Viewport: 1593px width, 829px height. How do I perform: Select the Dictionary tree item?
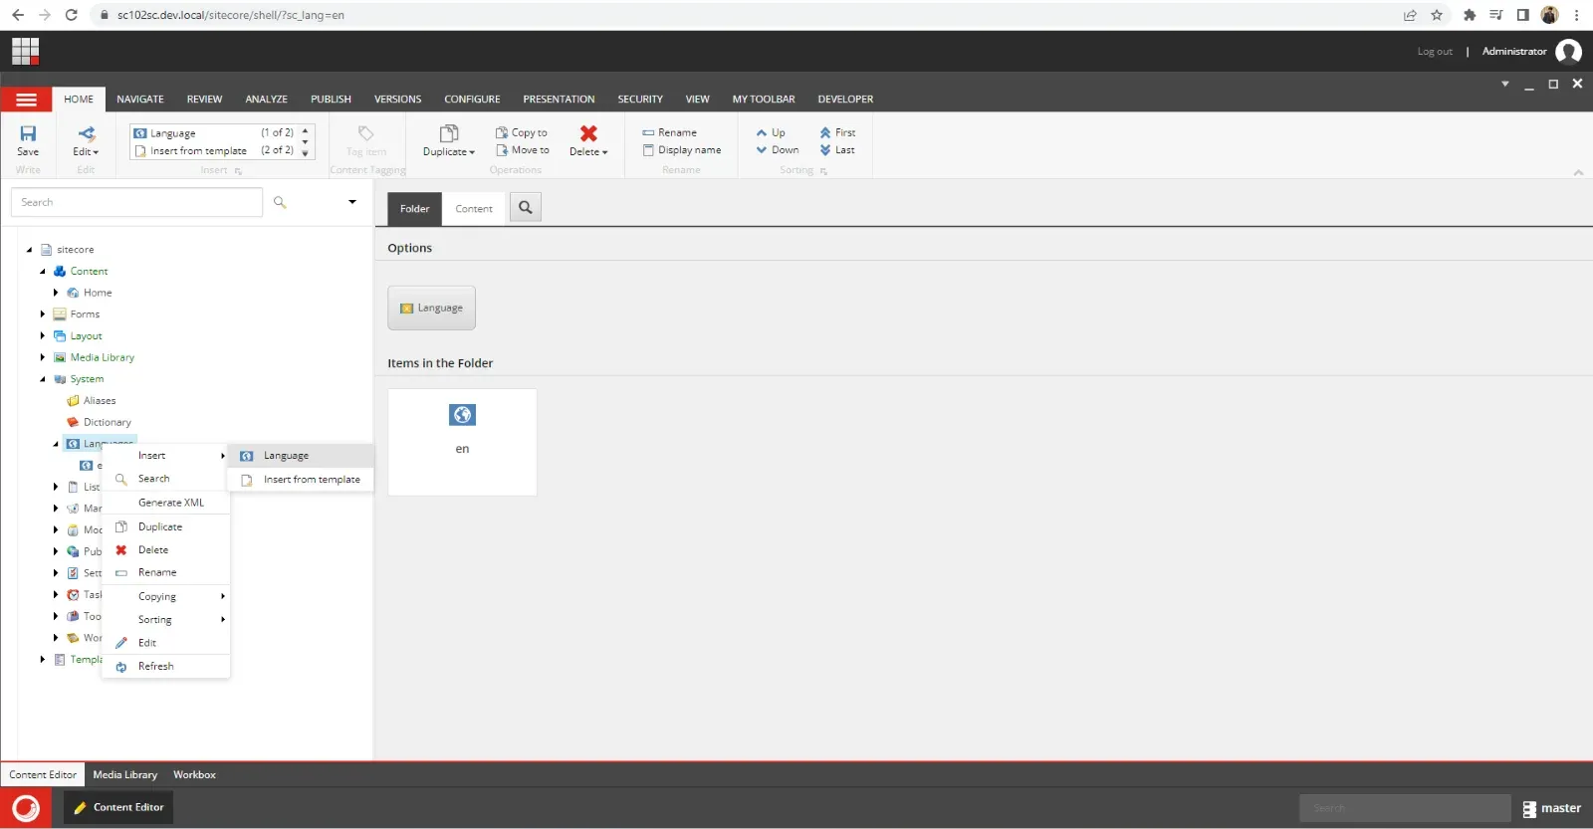[99, 422]
